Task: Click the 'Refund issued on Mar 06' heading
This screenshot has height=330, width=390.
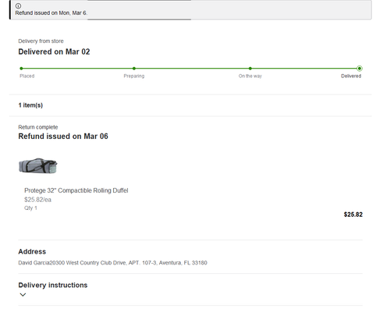Action: 63,137
